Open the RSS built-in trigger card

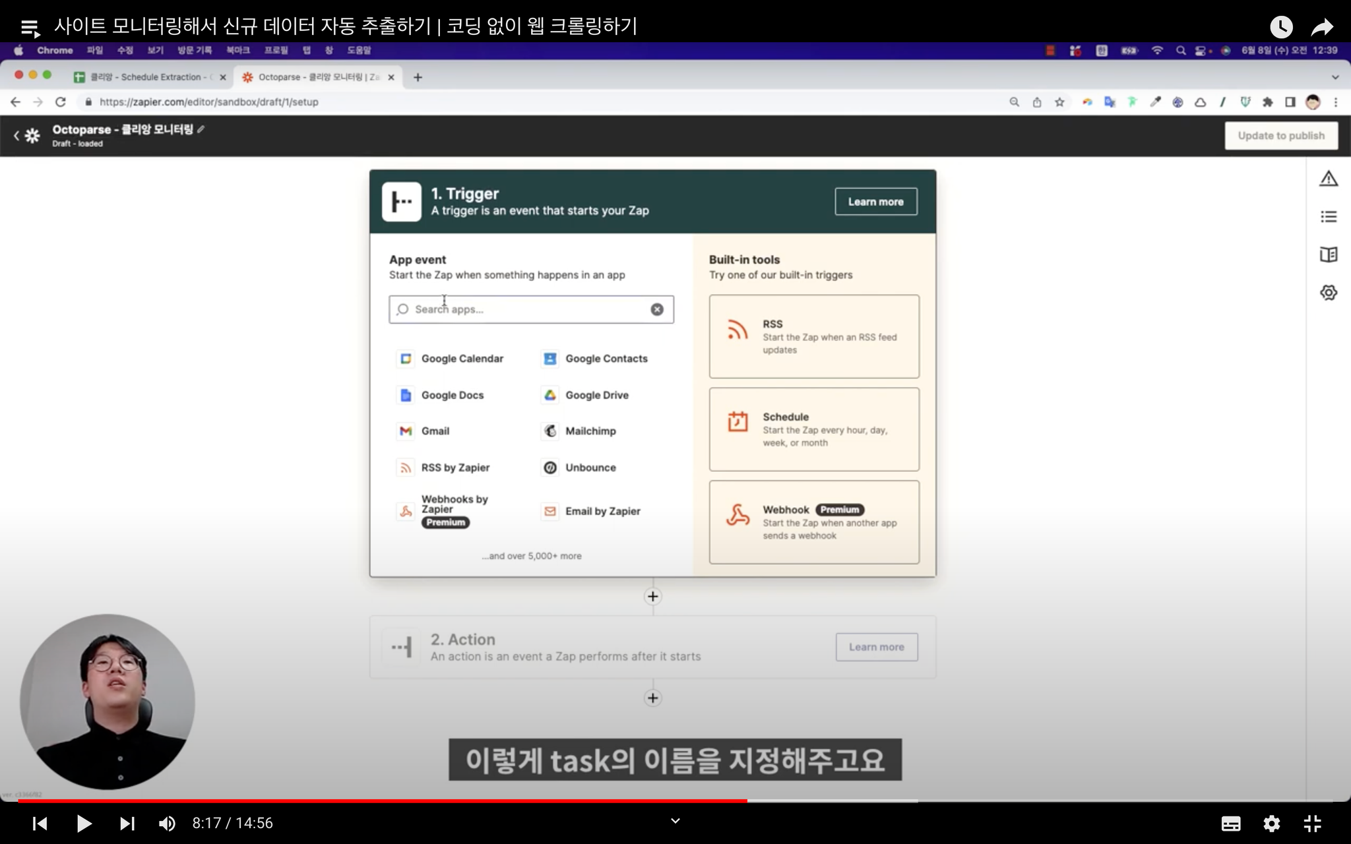(814, 336)
